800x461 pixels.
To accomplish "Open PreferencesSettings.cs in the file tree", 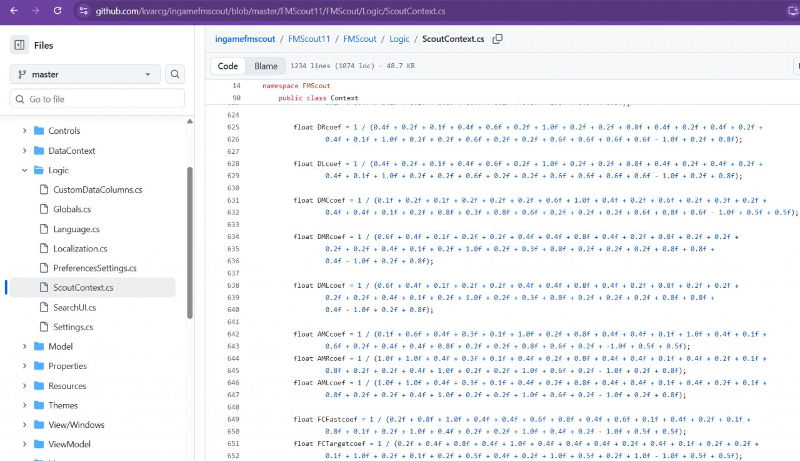I will coord(95,268).
